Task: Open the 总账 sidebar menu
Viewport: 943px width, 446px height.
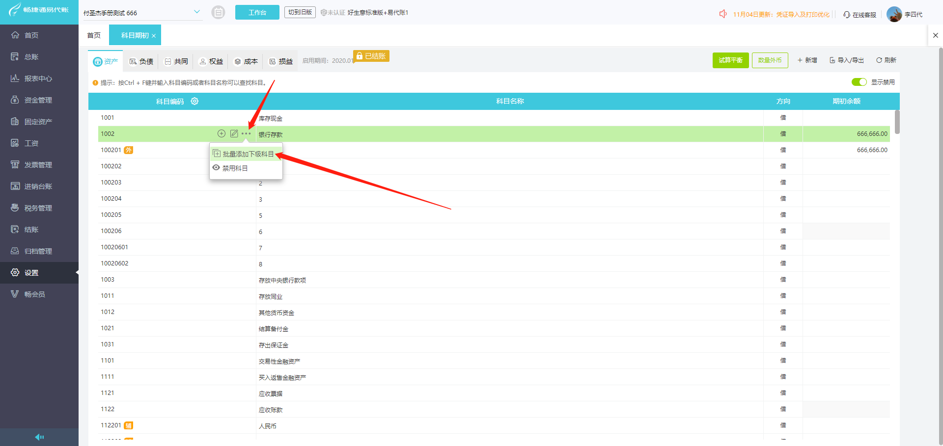Action: tap(39, 57)
